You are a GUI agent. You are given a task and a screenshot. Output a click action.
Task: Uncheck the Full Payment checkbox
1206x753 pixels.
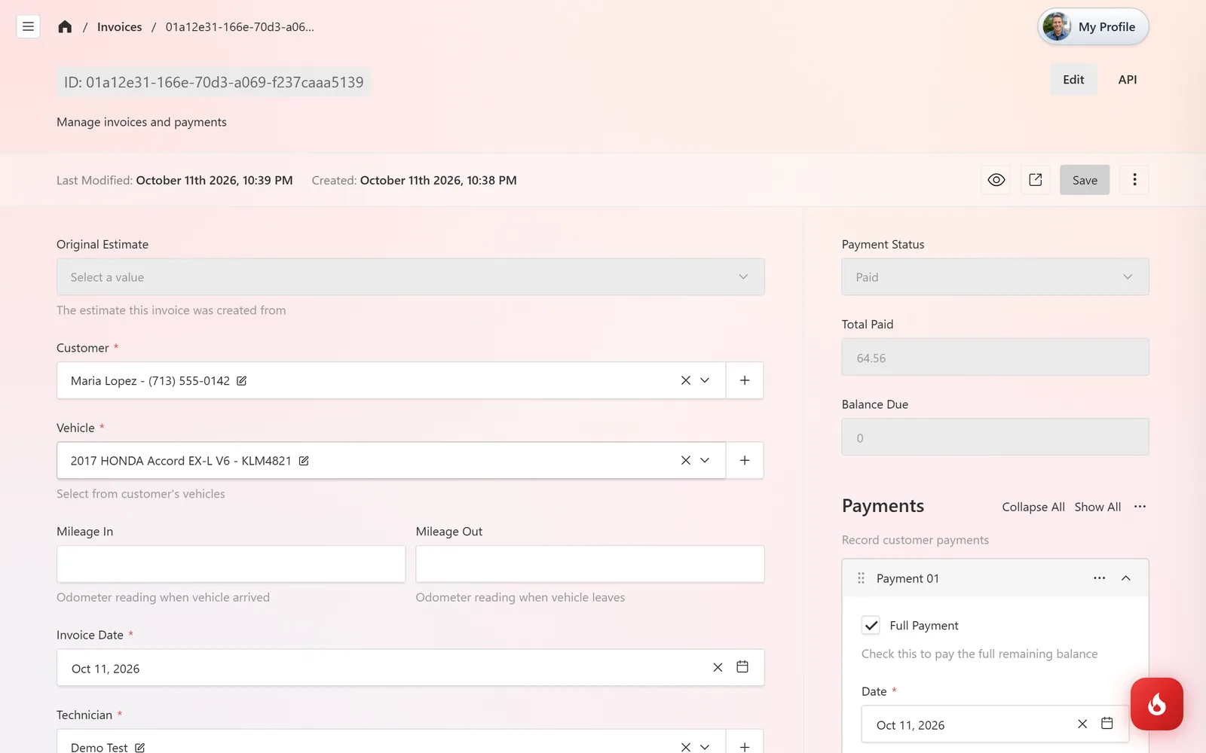871,625
